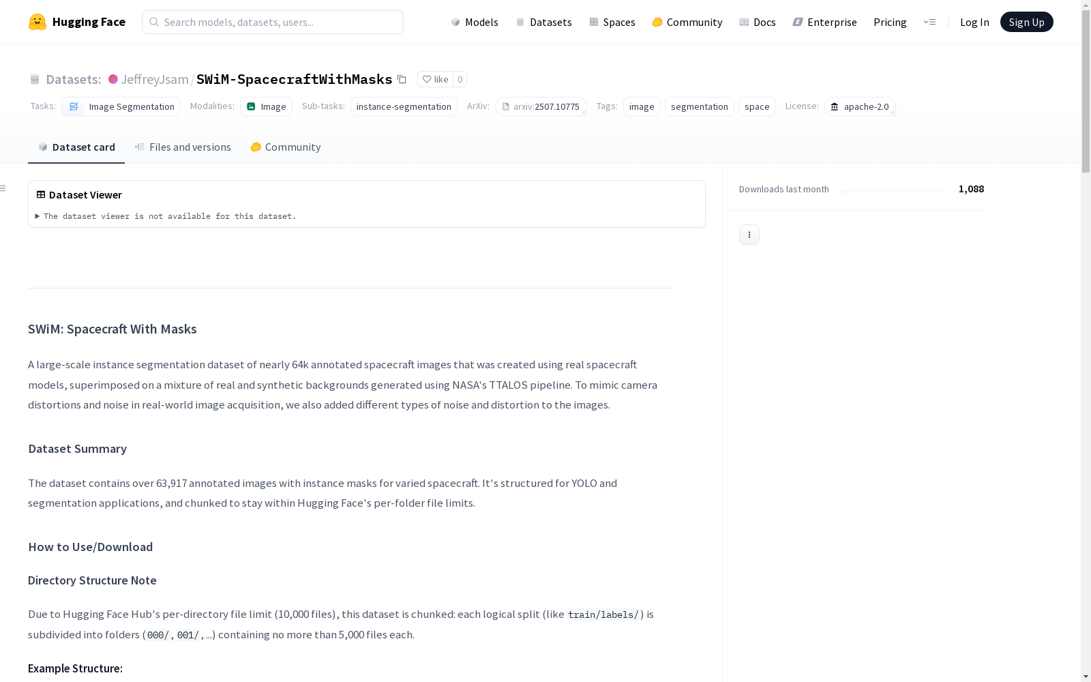This screenshot has width=1091, height=682.
Task: Click the SWiM: Spacecraft With Masks heading
Action: tap(113, 329)
